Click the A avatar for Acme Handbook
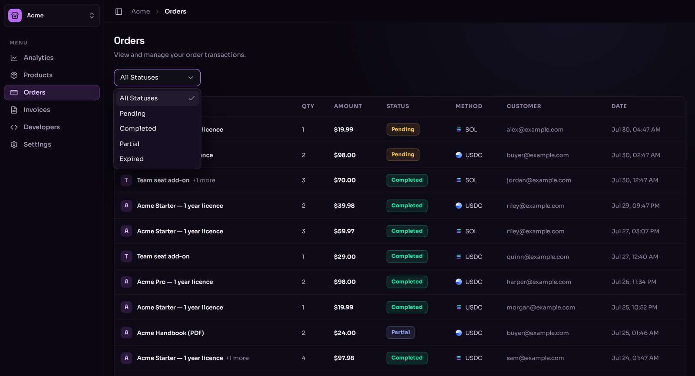This screenshot has height=376, width=695. click(126, 333)
